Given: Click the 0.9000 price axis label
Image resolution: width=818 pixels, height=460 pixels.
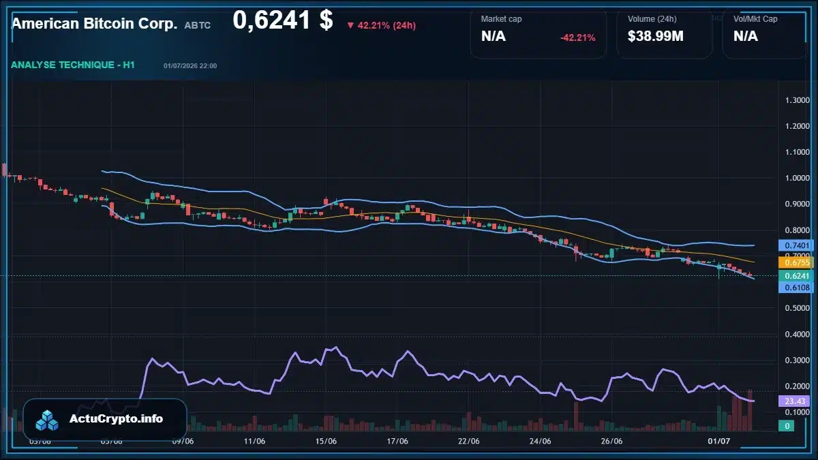Looking at the screenshot, I should point(798,204).
